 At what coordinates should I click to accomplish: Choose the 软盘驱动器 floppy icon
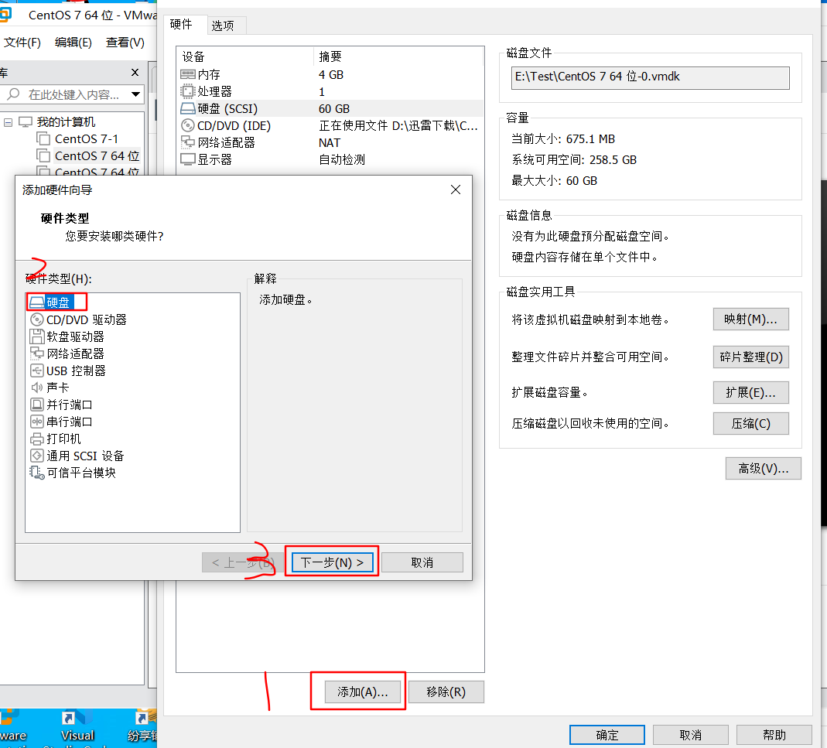pos(37,336)
